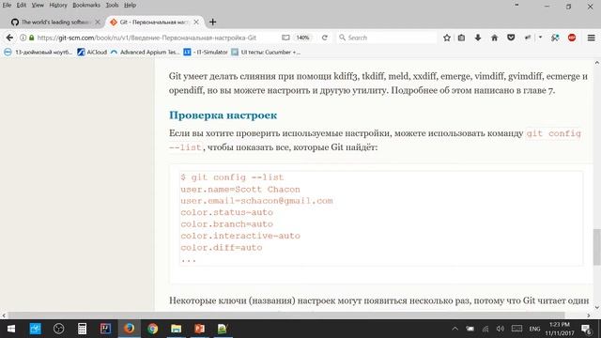
Task: Open PowerPoint from the taskbar
Action: [199, 329]
